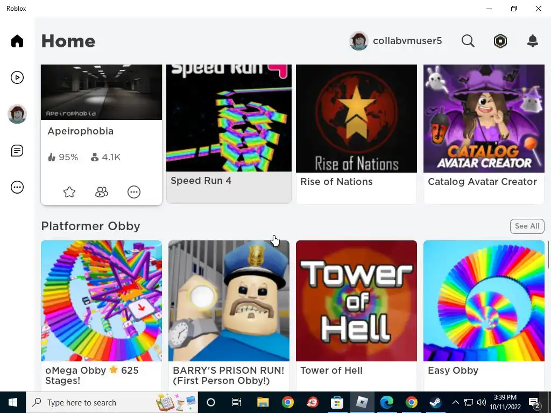
Task: Click the oMega Obby thumbnail
Action: tap(102, 301)
